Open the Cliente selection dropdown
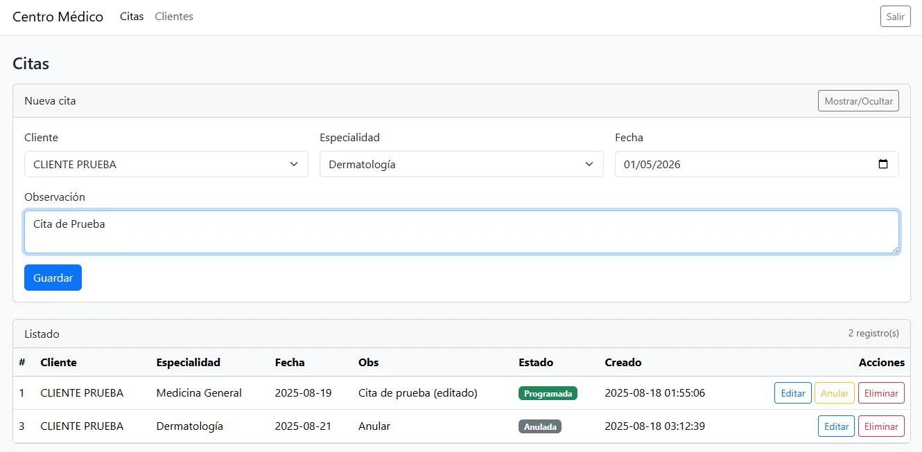Viewport: 922px width, 452px height. 166,164
